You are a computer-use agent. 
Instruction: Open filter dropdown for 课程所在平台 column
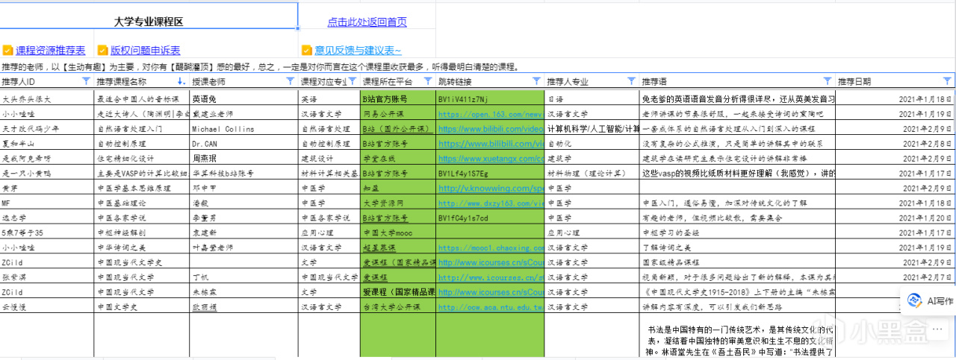pyautogui.click(x=427, y=81)
